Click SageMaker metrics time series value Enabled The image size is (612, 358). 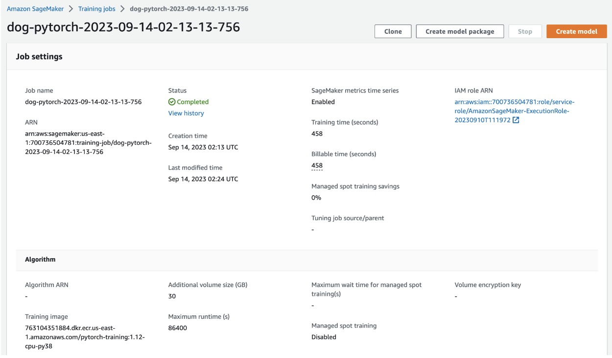(x=323, y=102)
